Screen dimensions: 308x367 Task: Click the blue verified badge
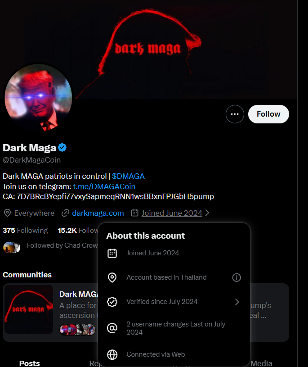62,147
